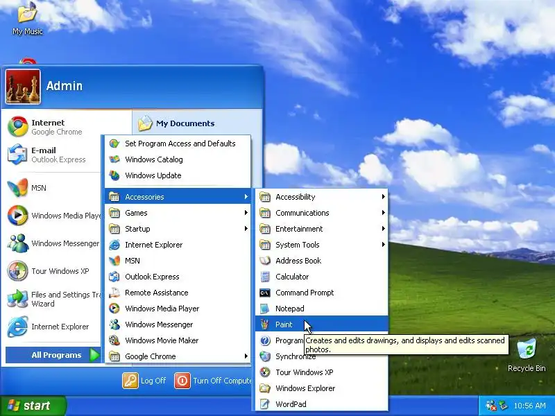Select the Recycle Bin desktop icon

[527, 355]
